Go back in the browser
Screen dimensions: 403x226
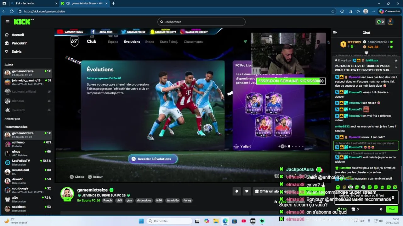(4, 11)
